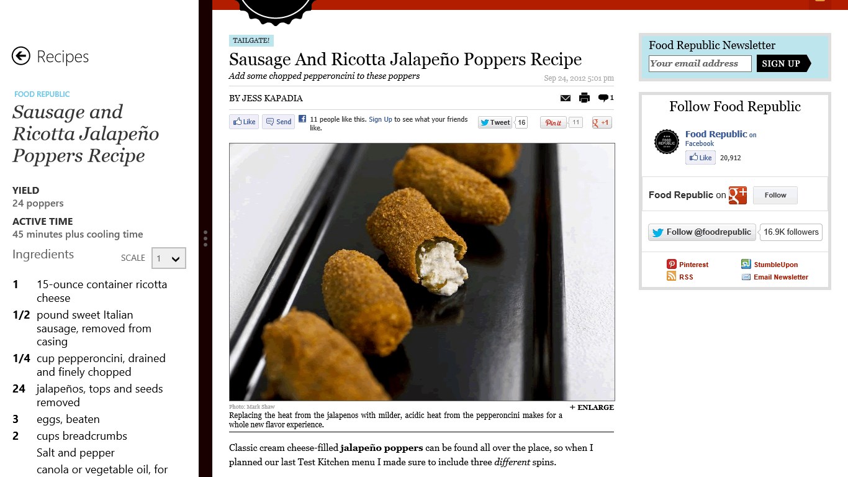Click the Google Plus icon in the Follow panel
The image size is (848, 477).
pos(737,195)
